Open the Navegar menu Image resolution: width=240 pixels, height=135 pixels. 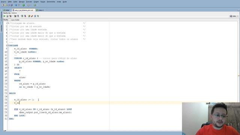coord(22,1)
